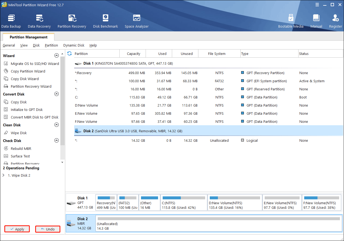Open the Data Backup tool
This screenshot has width=344, height=241.
(x=11, y=21)
